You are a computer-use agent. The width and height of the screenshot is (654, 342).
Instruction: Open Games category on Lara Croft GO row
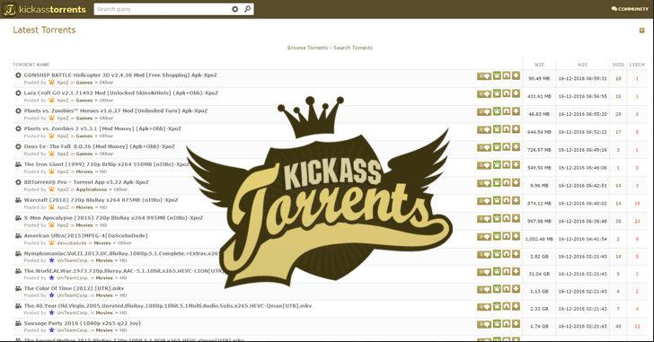click(84, 101)
